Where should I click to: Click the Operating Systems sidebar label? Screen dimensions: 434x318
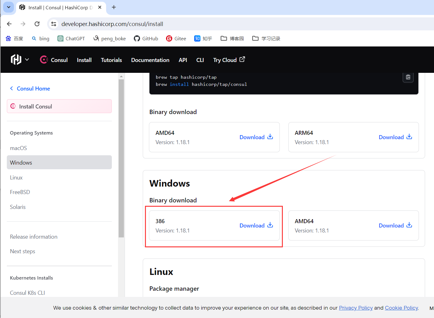[x=31, y=133]
